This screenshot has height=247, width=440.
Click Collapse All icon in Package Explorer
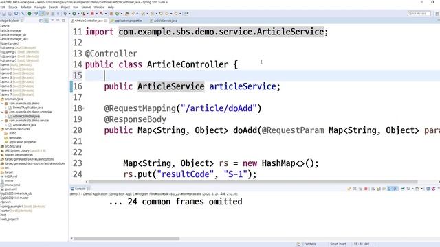pyautogui.click(x=41, y=21)
